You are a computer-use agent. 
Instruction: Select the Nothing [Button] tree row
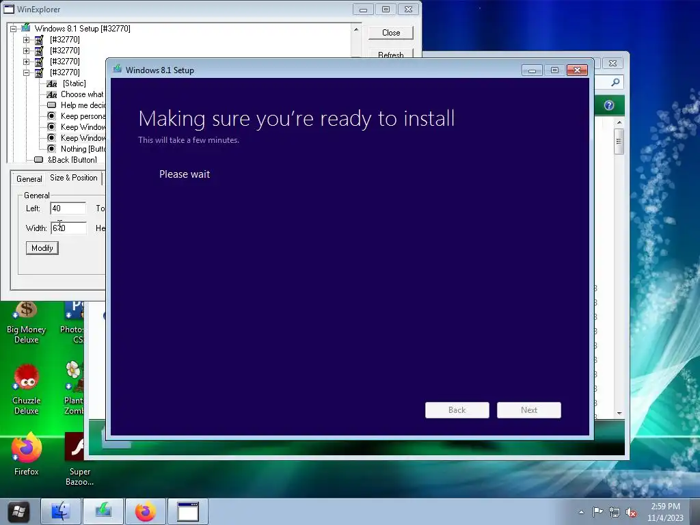pyautogui.click(x=83, y=148)
